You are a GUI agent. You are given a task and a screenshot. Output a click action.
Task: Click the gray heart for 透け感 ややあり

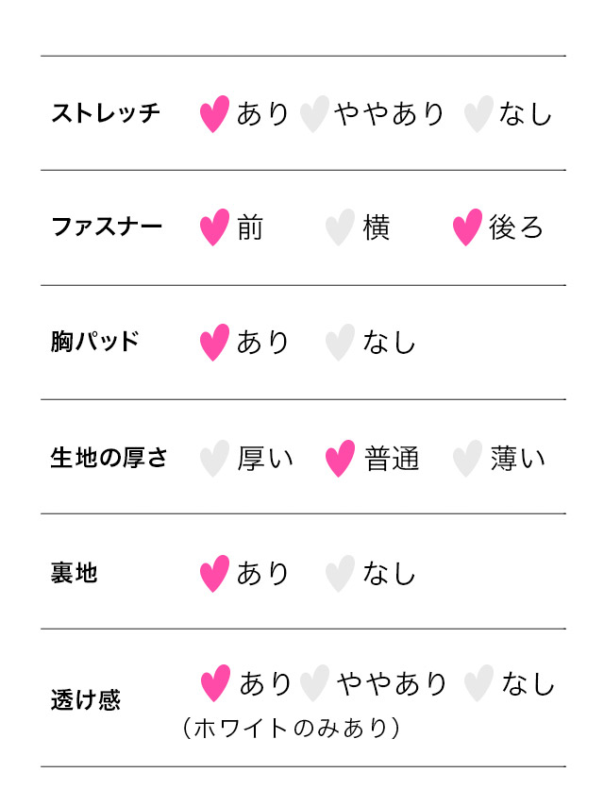(x=314, y=684)
